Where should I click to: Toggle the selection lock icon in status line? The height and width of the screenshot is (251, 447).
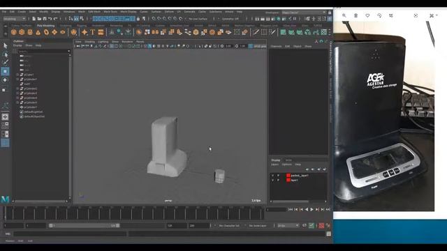138,19
